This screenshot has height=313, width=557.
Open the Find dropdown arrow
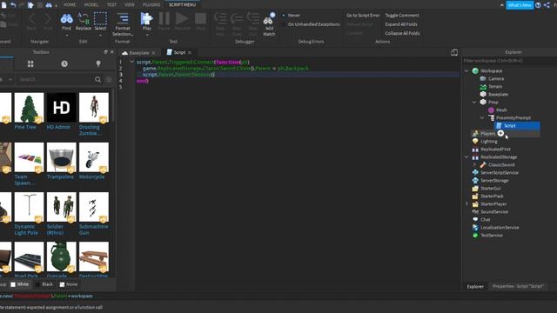pyautogui.click(x=66, y=35)
